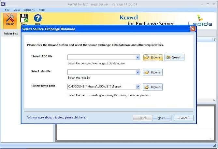Viewport: 218px width, 149px height.
Task: Click 'Select the .stm file' hint text
Action: 79,78
